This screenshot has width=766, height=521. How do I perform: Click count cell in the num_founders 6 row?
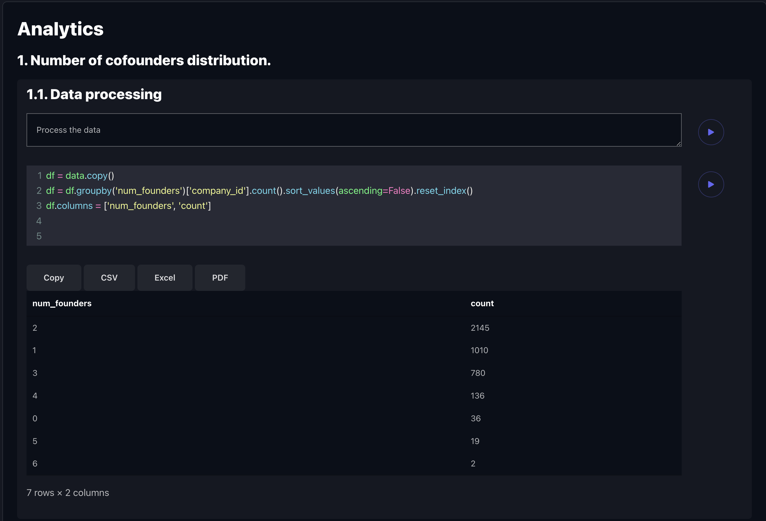[x=473, y=464]
